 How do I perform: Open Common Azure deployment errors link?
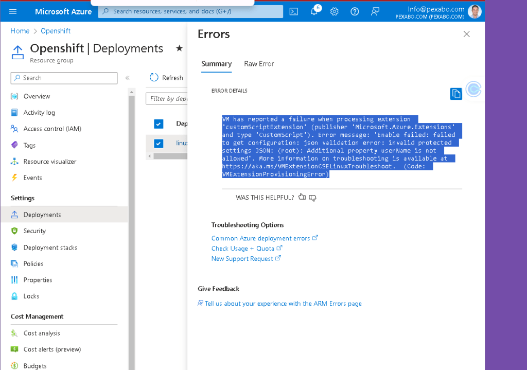click(x=264, y=238)
